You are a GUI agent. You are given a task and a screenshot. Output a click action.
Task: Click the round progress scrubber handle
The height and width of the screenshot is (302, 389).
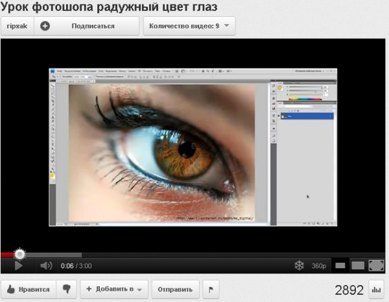pyautogui.click(x=19, y=255)
